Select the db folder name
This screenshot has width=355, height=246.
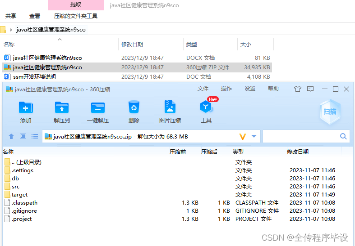pyautogui.click(x=15, y=178)
